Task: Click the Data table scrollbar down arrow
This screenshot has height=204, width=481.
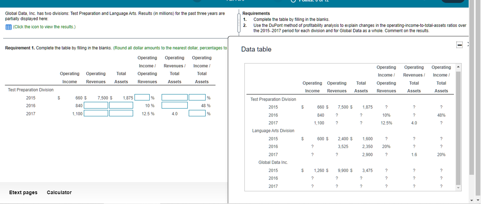Action: coord(458,188)
